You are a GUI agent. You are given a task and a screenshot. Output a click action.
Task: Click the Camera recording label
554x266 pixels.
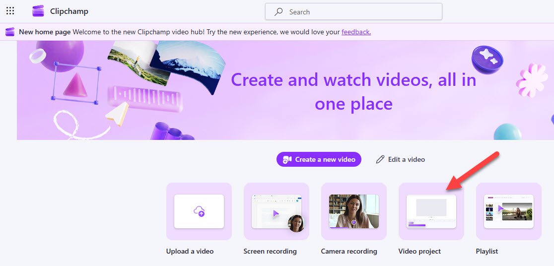(x=348, y=251)
